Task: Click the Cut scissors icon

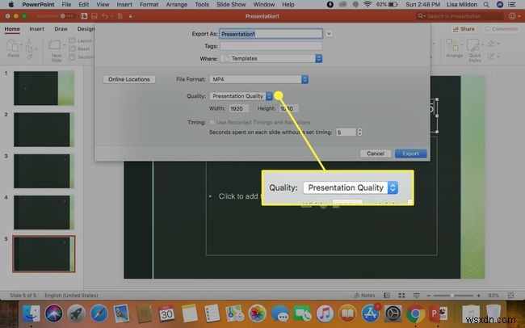Action: click(29, 41)
